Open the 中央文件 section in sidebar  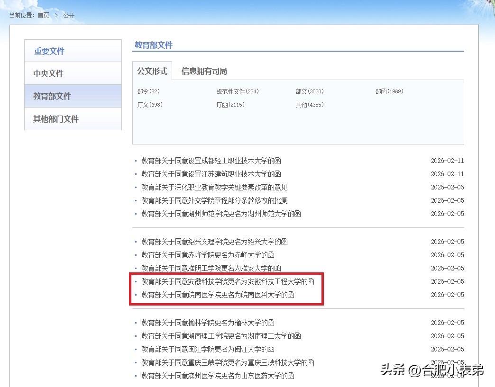[48, 73]
